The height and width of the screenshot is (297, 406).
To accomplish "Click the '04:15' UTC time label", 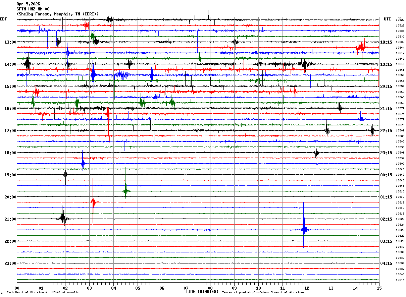I will (x=386, y=263).
